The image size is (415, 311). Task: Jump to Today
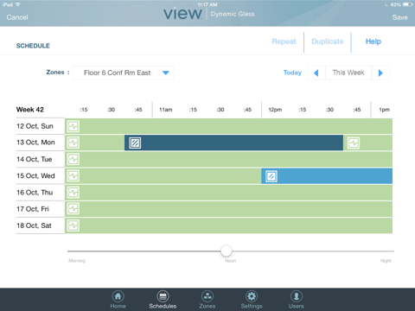pyautogui.click(x=292, y=73)
